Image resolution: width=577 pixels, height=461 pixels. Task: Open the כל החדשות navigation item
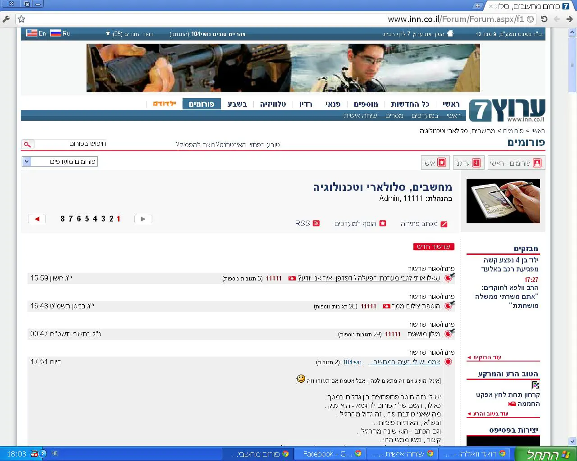[x=410, y=104]
